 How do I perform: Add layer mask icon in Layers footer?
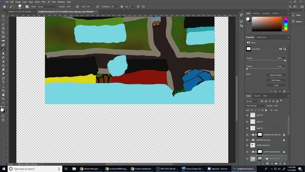(x=267, y=163)
